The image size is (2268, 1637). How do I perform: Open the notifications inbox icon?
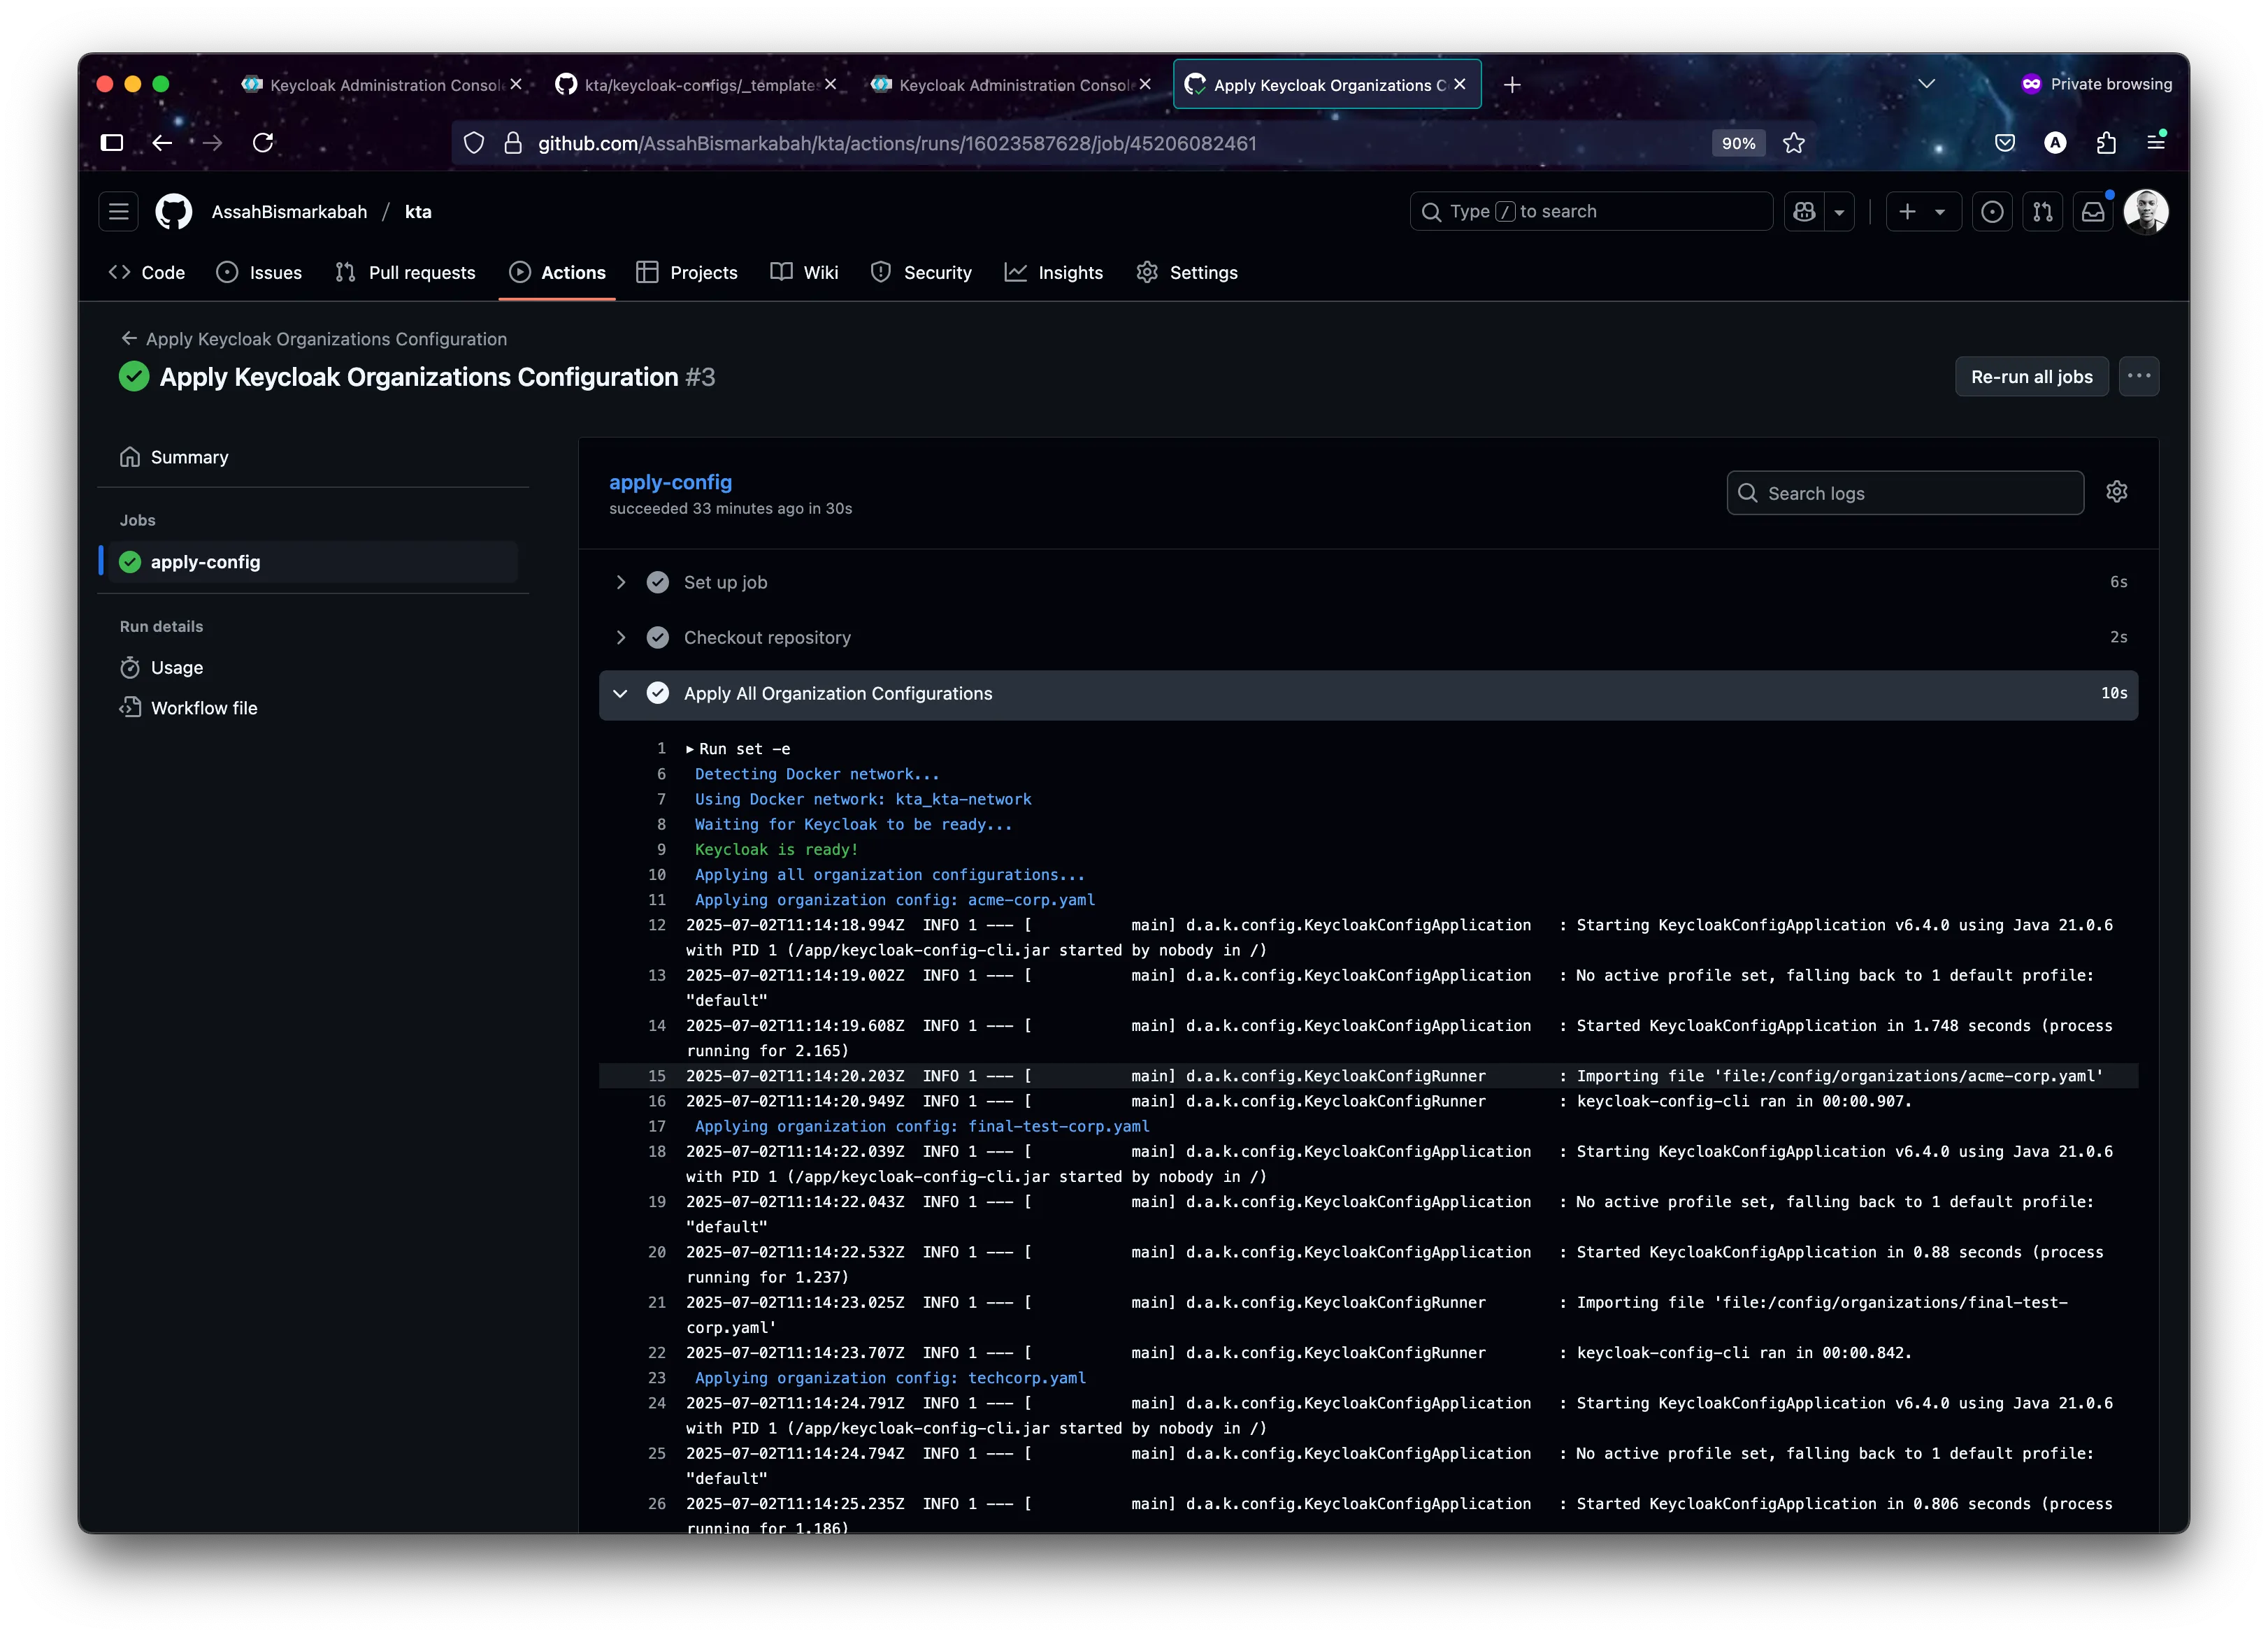coord(2093,211)
